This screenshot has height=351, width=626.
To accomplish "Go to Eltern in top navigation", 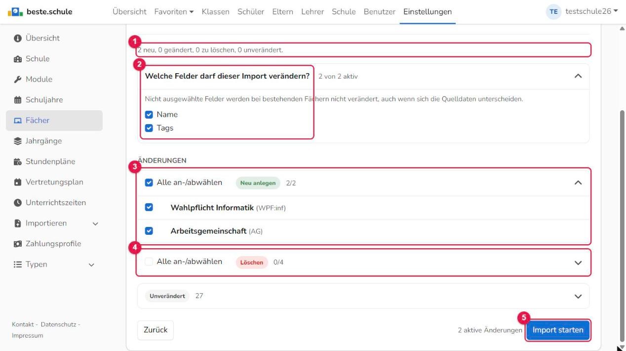I will pyautogui.click(x=282, y=12).
